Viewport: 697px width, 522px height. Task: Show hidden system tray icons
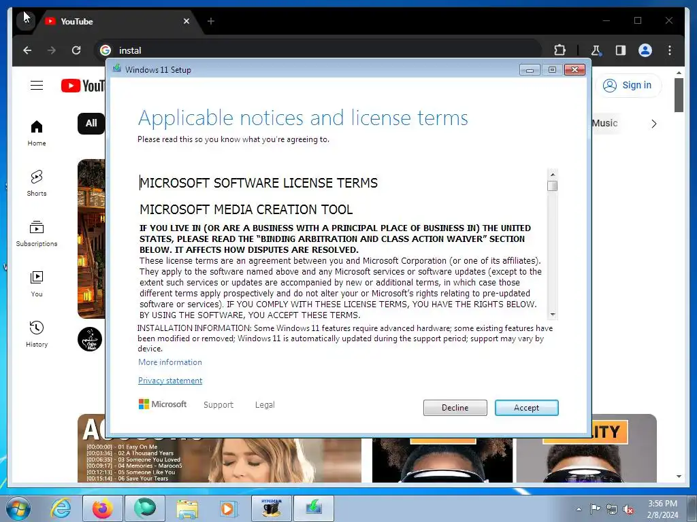pyautogui.click(x=579, y=509)
